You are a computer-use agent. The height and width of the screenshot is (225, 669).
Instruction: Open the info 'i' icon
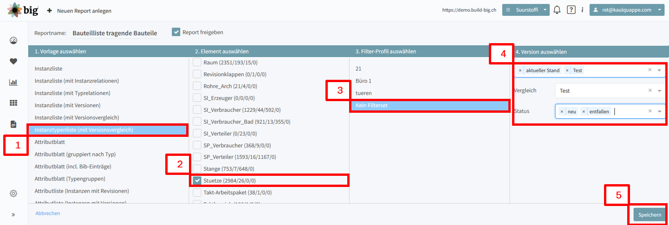point(582,10)
